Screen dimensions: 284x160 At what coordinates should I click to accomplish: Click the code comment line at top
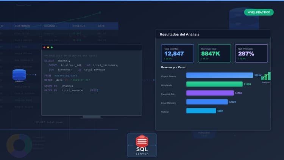[x=71, y=55]
